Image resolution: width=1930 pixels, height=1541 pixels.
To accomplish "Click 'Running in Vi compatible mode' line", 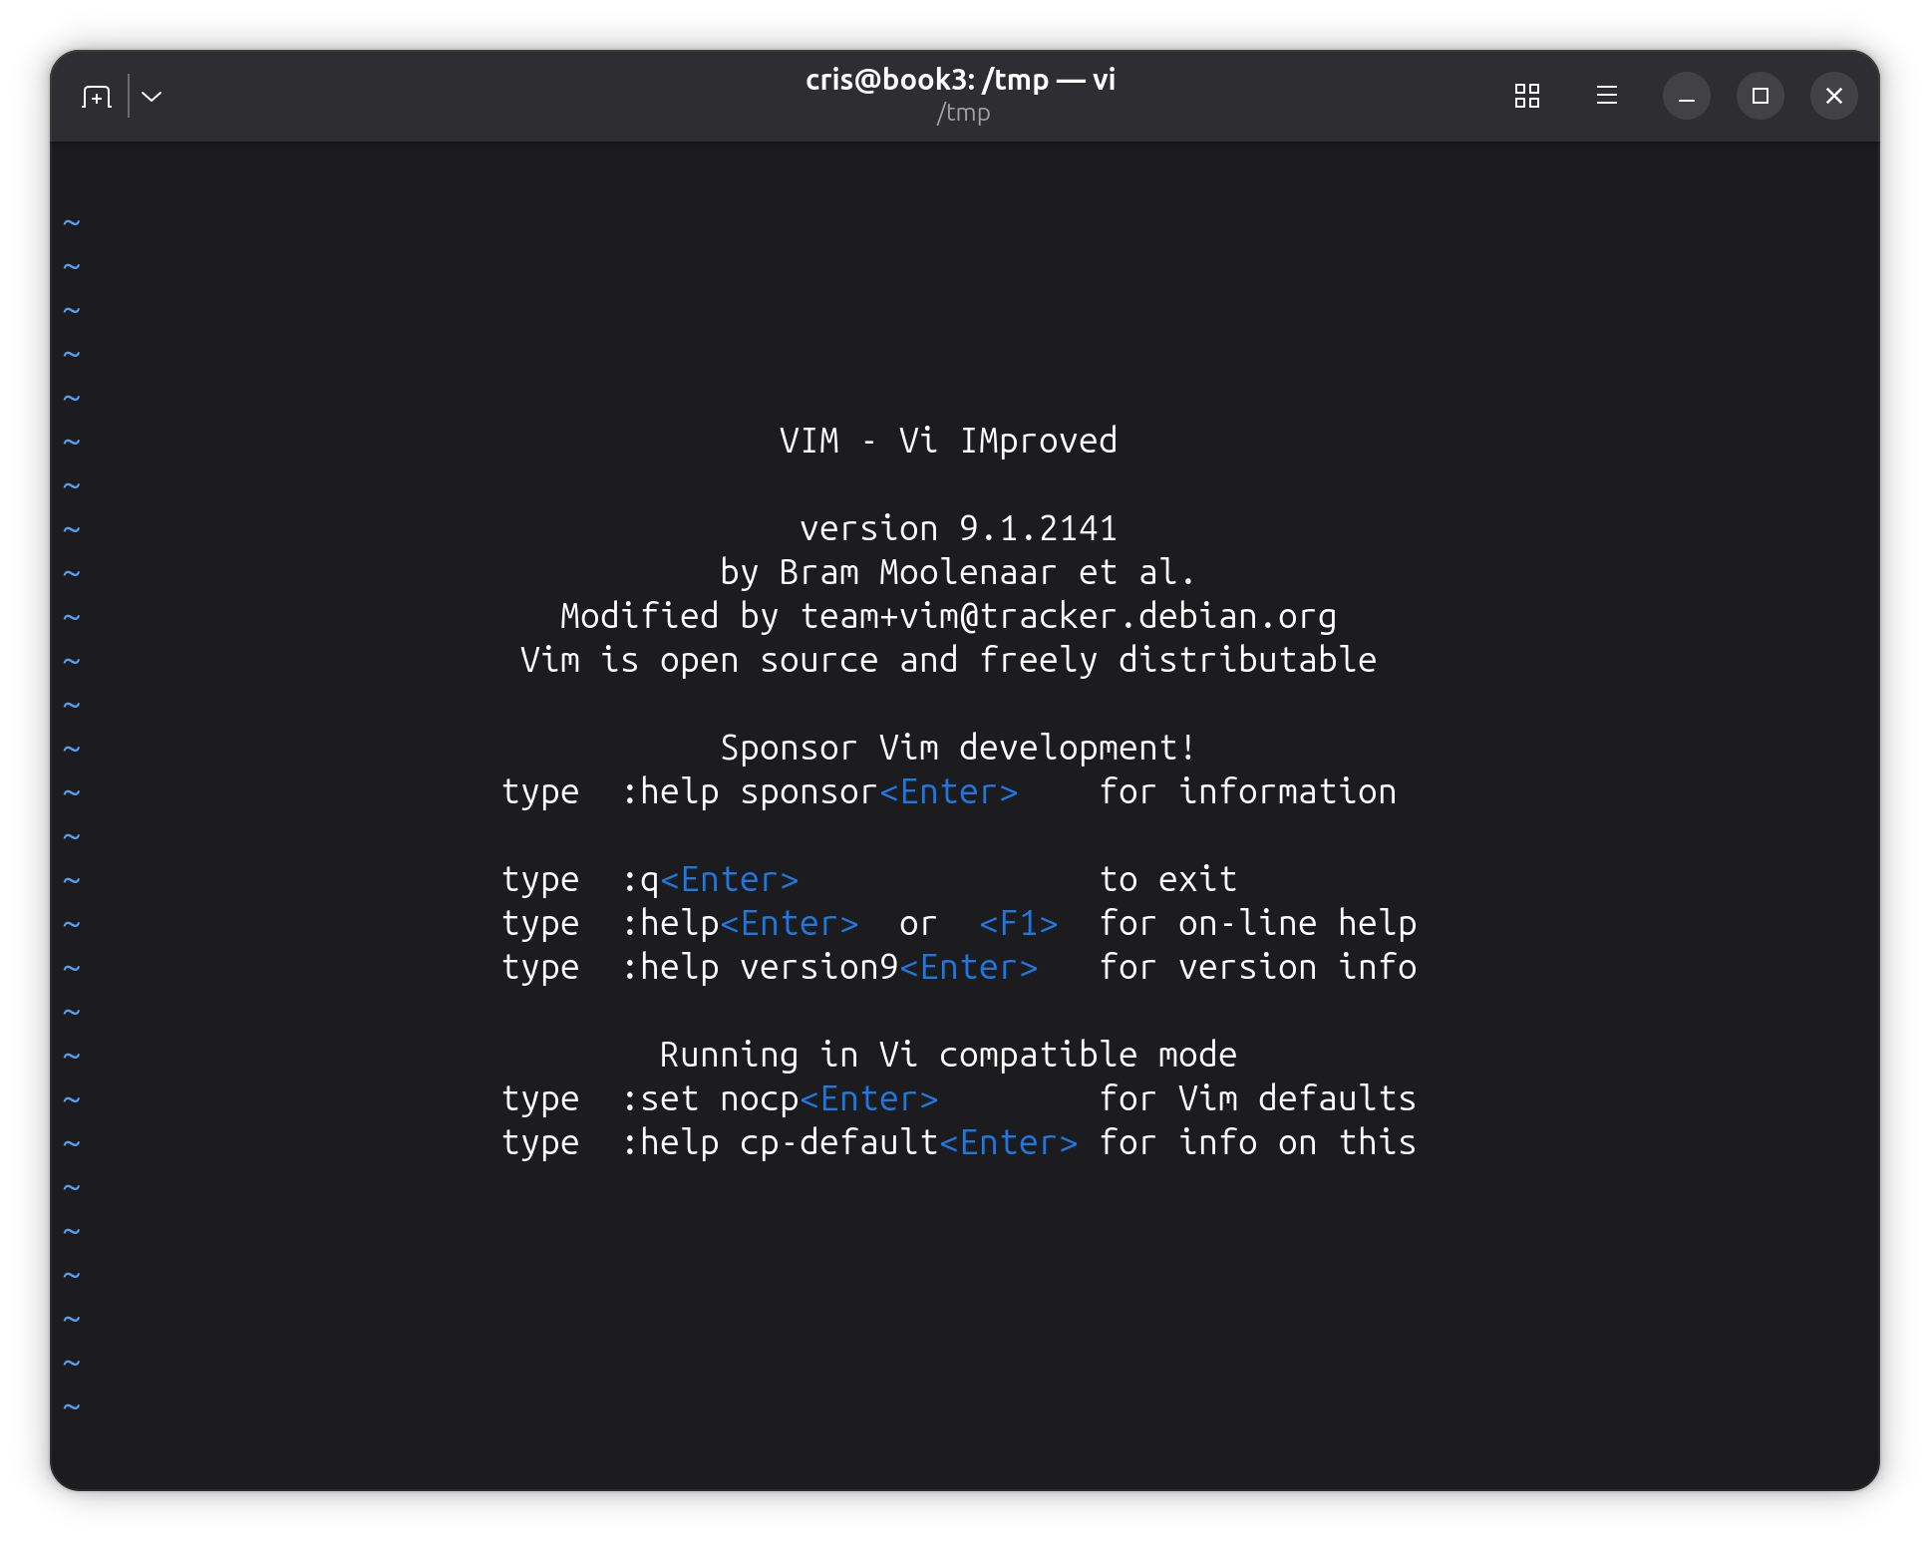I will 948,1055.
